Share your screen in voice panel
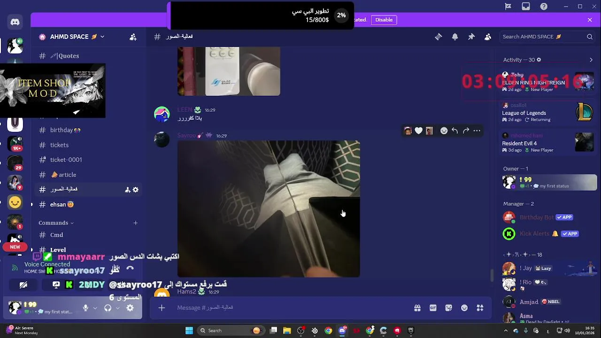 [x=56, y=285]
